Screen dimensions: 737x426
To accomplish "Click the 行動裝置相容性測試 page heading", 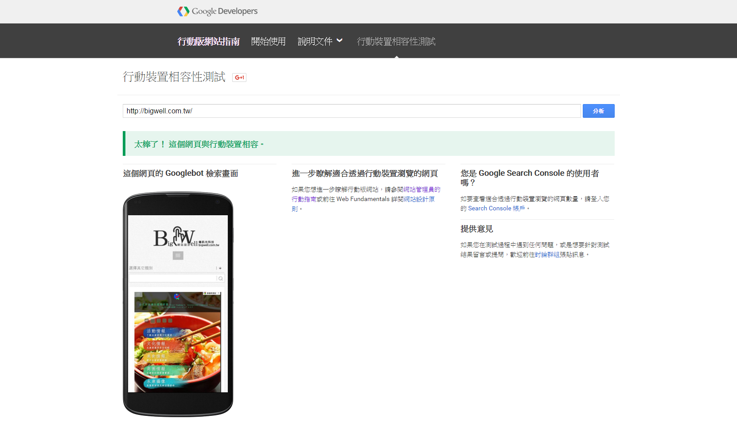I will pyautogui.click(x=174, y=77).
